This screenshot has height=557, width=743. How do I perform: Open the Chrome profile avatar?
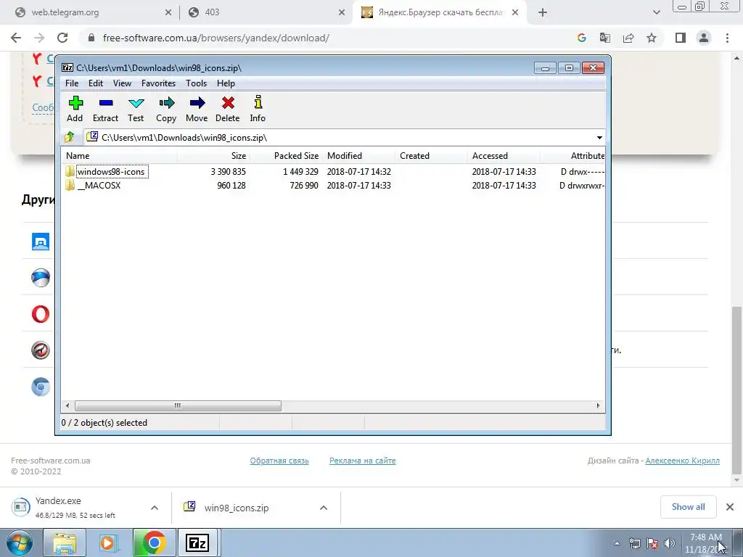tap(704, 38)
